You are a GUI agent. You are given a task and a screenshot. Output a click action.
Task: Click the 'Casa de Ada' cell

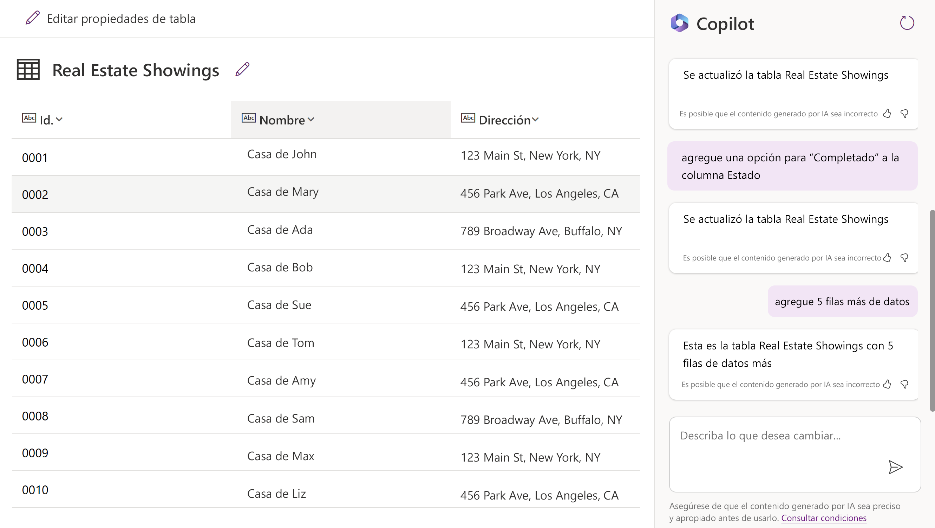click(x=280, y=230)
